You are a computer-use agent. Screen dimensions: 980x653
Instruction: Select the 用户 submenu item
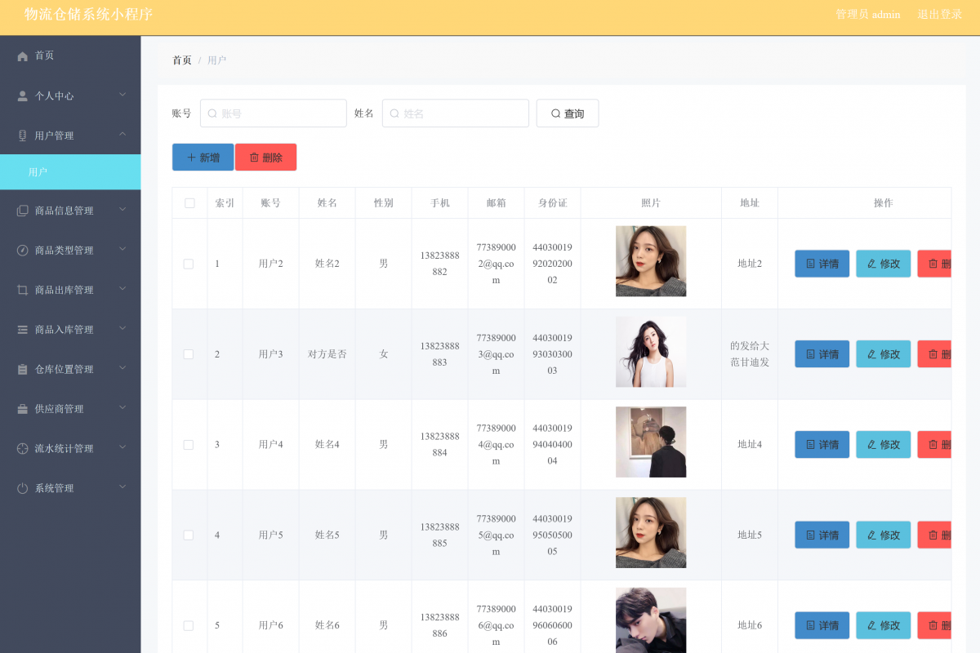(x=70, y=172)
